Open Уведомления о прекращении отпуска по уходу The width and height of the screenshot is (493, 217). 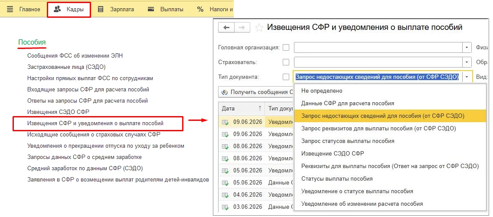(106, 146)
